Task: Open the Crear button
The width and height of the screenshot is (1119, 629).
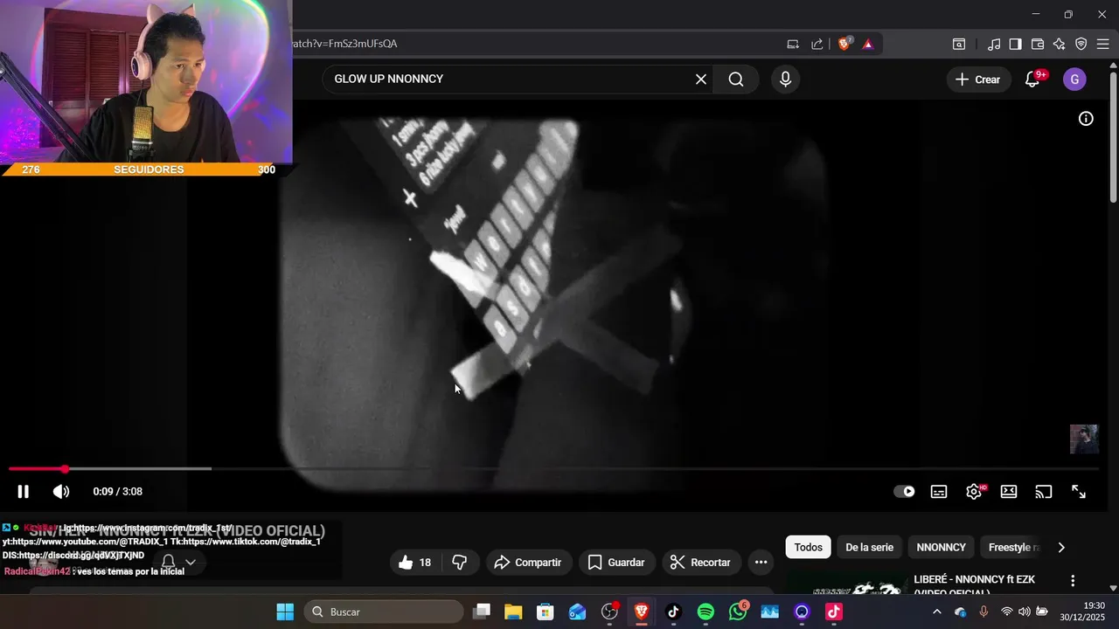Action: [x=978, y=79]
